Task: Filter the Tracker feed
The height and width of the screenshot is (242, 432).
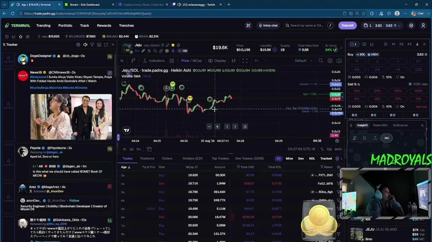Action: [92, 45]
